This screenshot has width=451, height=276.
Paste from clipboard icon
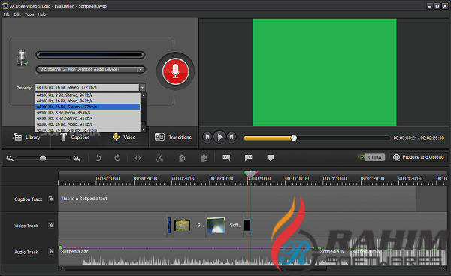coord(204,158)
